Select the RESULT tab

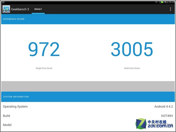click(38, 9)
